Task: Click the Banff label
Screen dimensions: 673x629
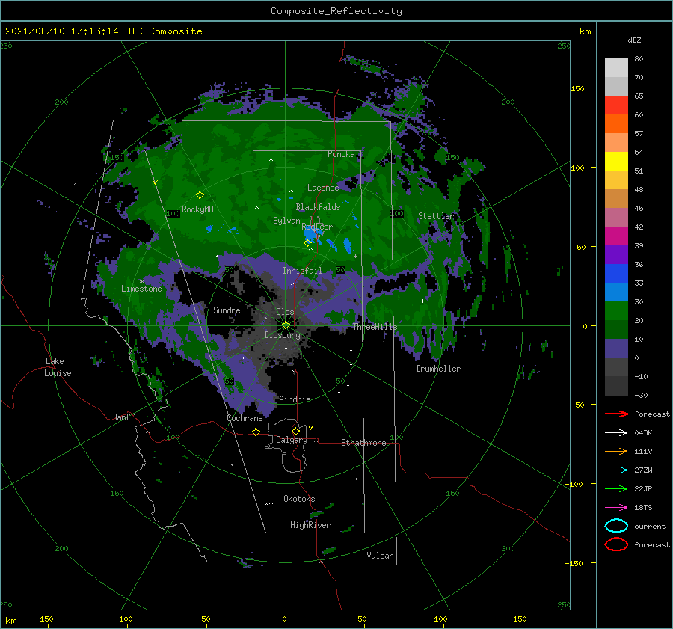Action: [x=123, y=417]
